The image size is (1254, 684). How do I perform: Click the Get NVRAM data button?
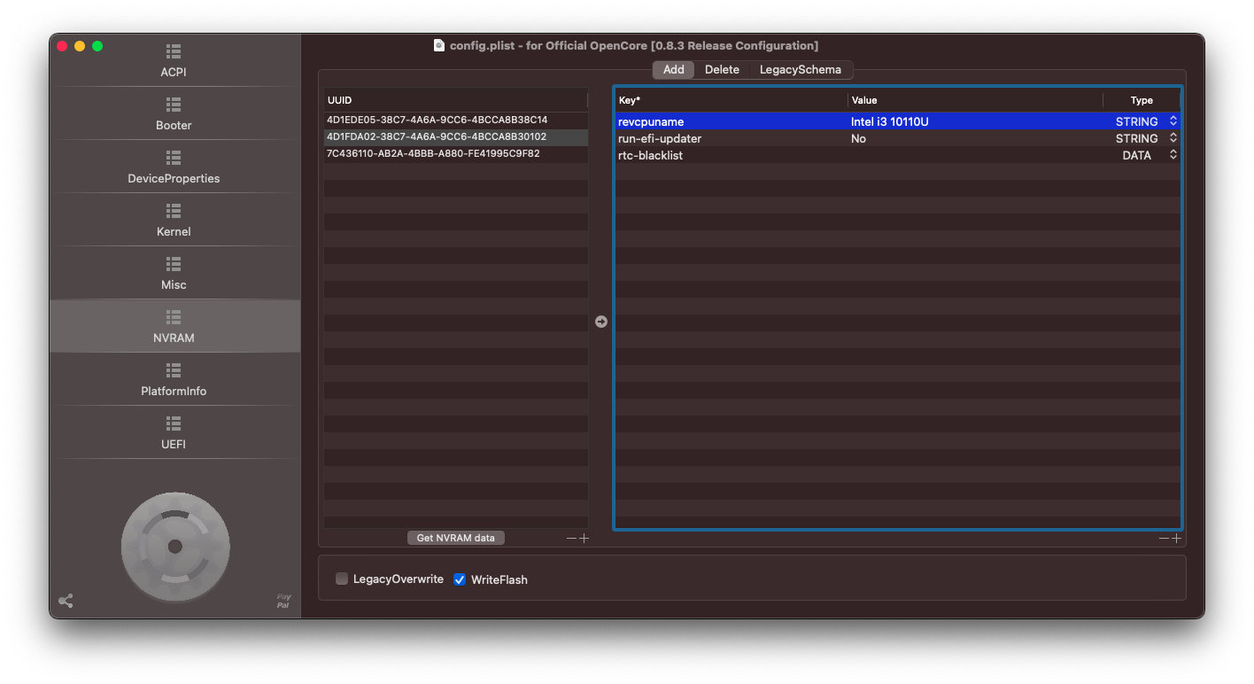[x=455, y=538]
